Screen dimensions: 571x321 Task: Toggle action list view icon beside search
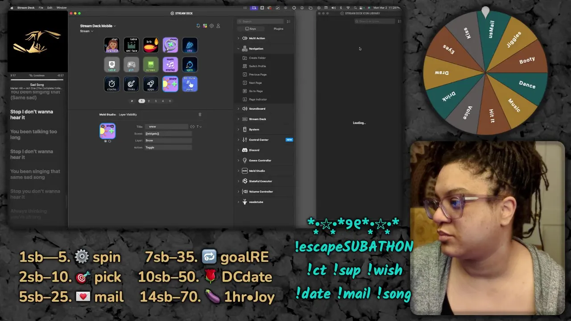coord(288,21)
